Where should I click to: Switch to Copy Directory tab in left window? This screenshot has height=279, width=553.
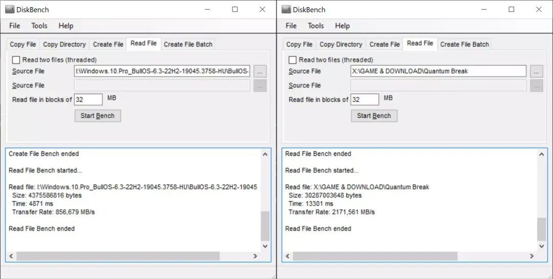click(x=64, y=45)
